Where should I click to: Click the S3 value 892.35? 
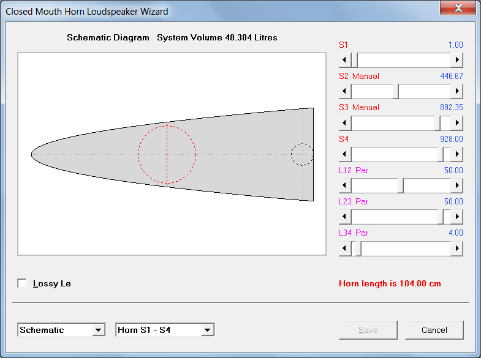452,107
